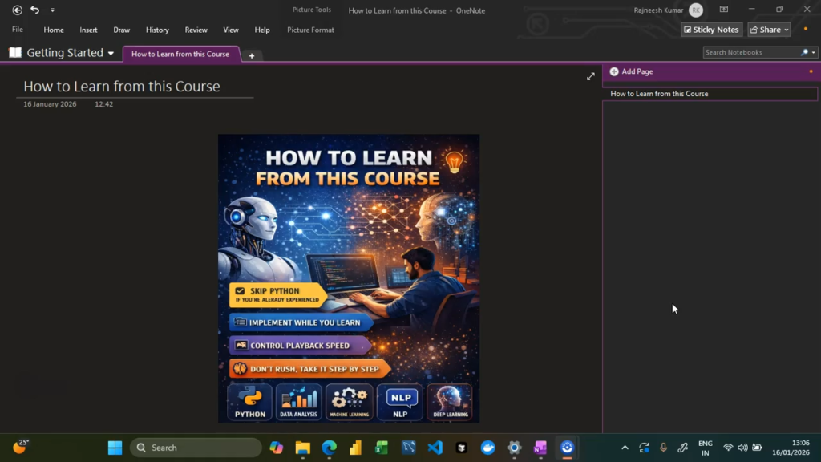Click the pen tray icon
This screenshot has height=462, width=821.
click(683, 448)
